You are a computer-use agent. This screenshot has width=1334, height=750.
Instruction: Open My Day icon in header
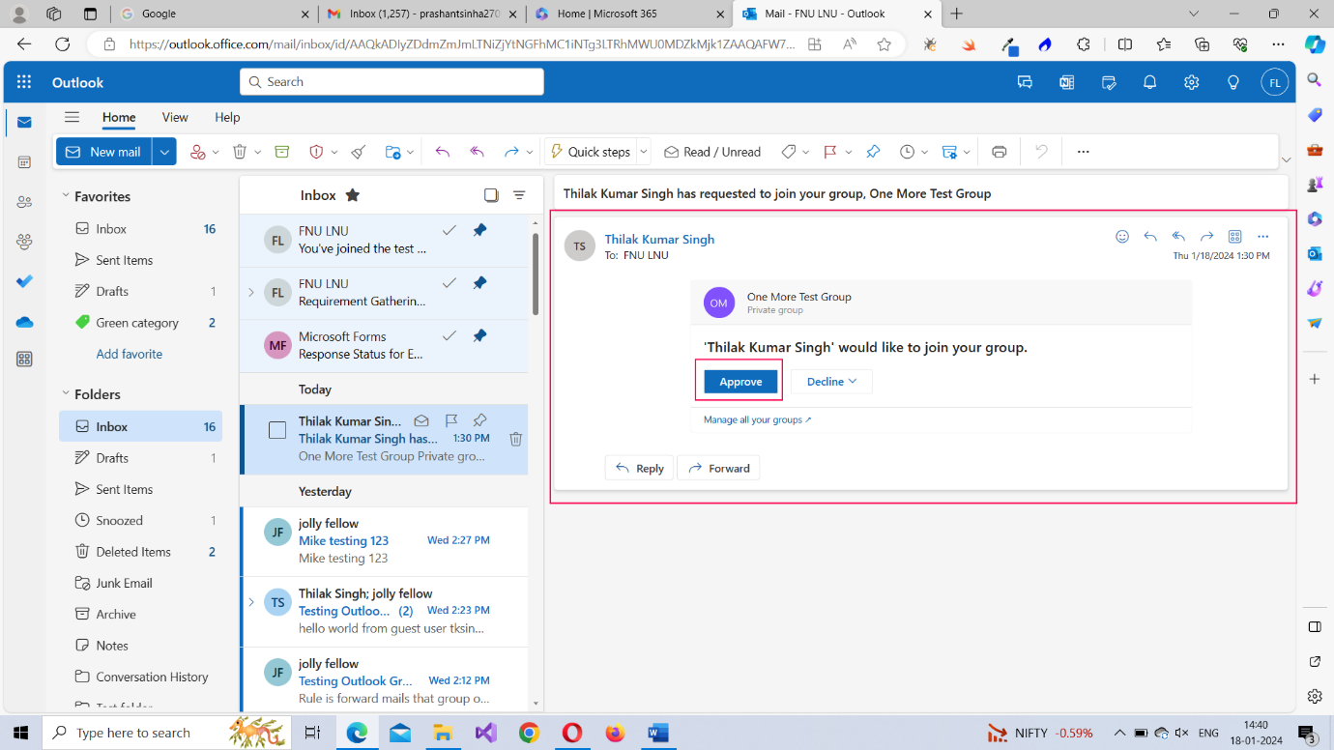(x=1109, y=82)
